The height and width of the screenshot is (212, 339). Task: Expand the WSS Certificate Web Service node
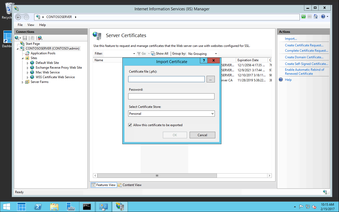click(x=28, y=77)
